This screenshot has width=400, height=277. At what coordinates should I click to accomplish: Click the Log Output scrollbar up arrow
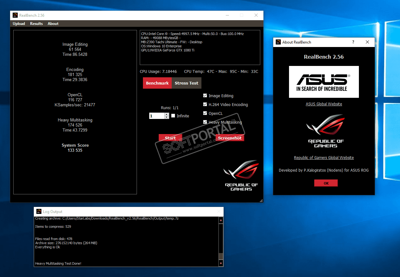(x=221, y=221)
